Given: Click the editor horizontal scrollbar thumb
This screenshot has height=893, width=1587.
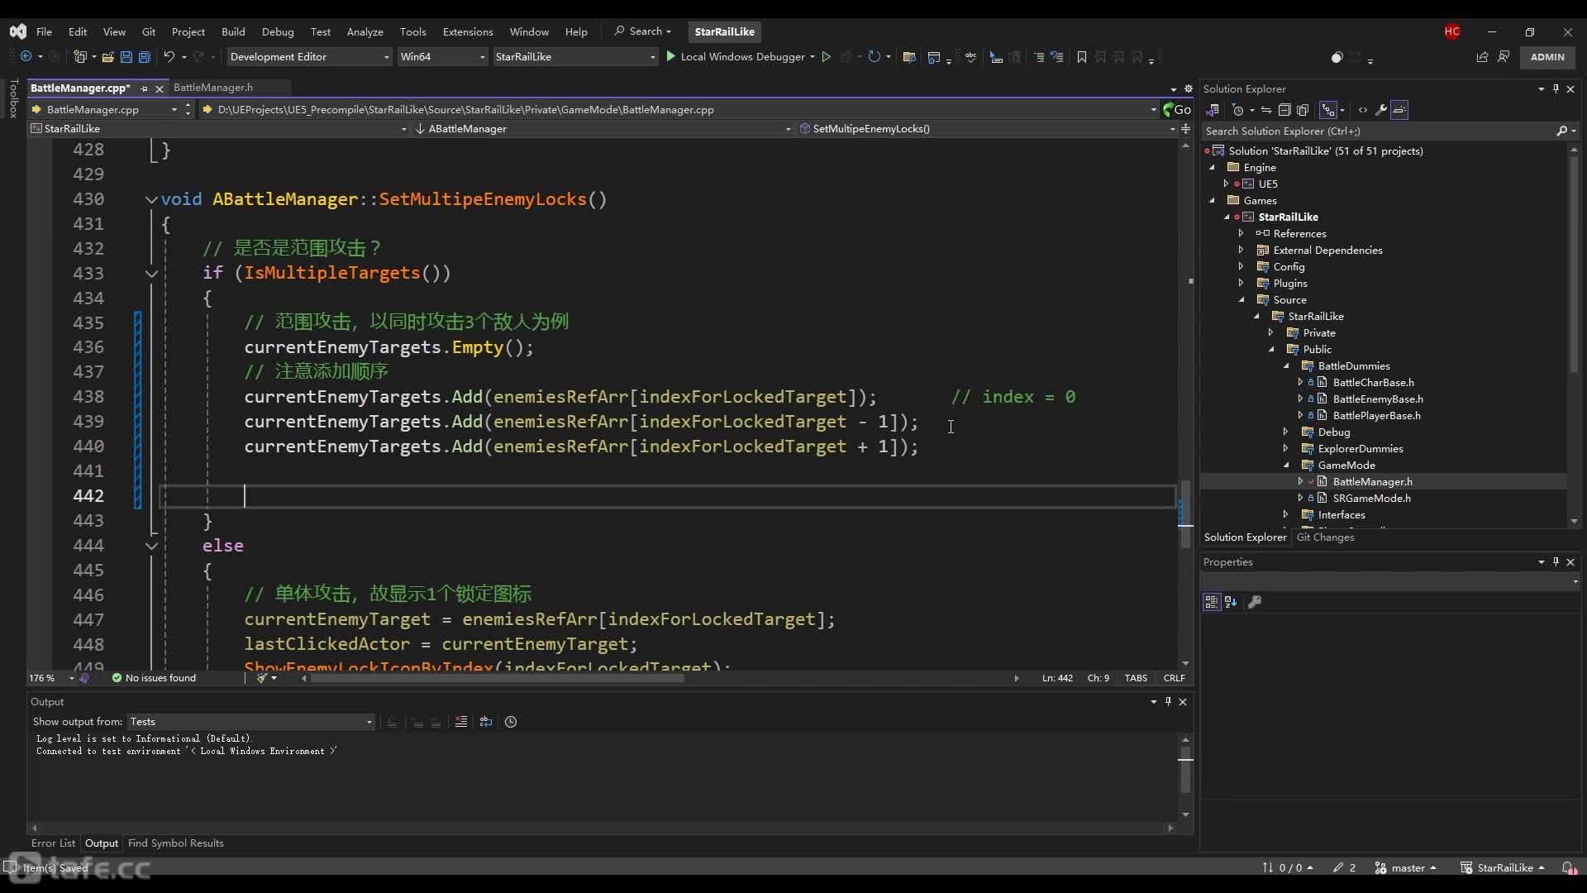Looking at the screenshot, I should click(x=497, y=678).
